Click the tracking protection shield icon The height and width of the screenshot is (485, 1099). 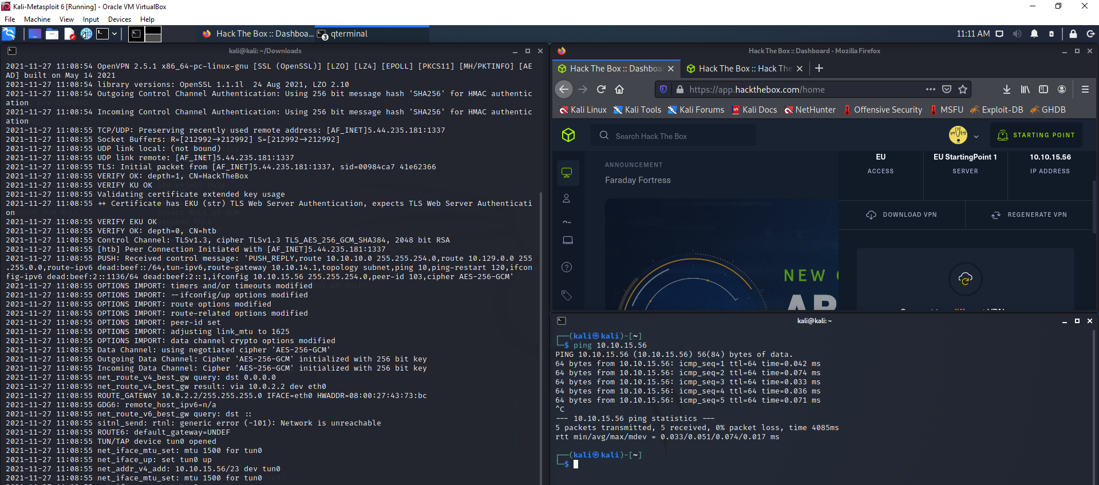pyautogui.click(x=663, y=89)
